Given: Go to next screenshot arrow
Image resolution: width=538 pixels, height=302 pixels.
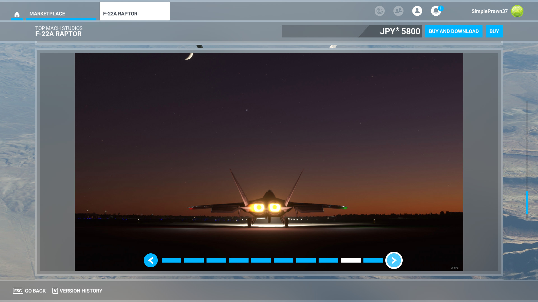Looking at the screenshot, I should 394,260.
